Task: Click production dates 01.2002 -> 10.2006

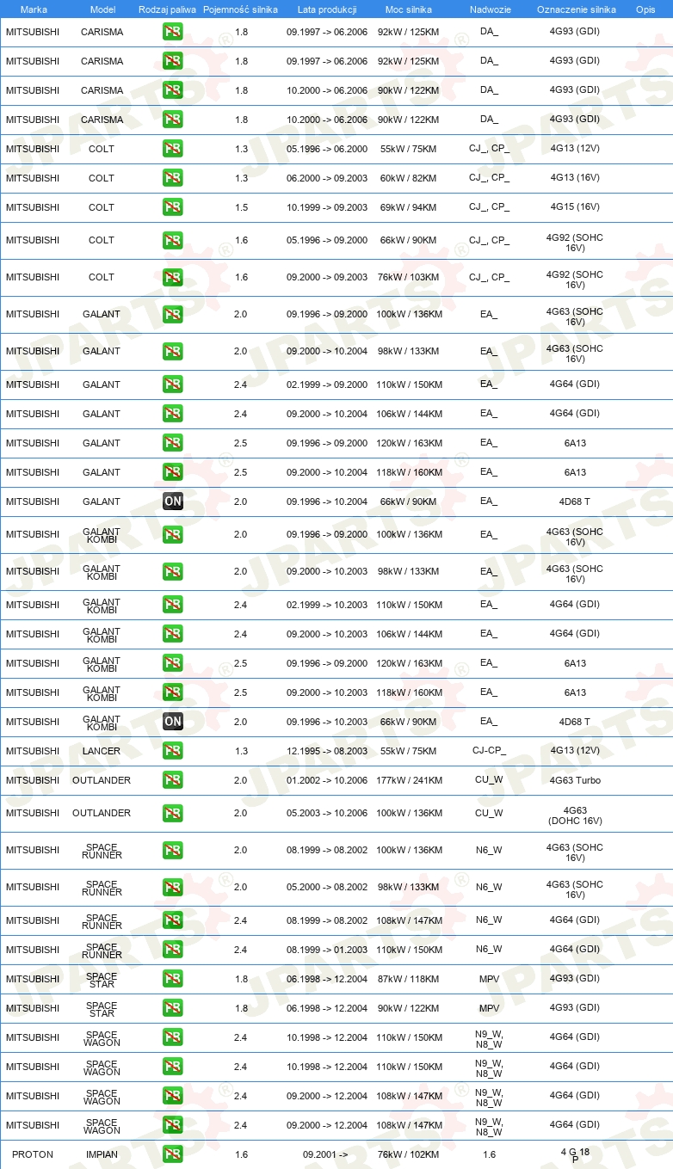Action: (x=327, y=780)
